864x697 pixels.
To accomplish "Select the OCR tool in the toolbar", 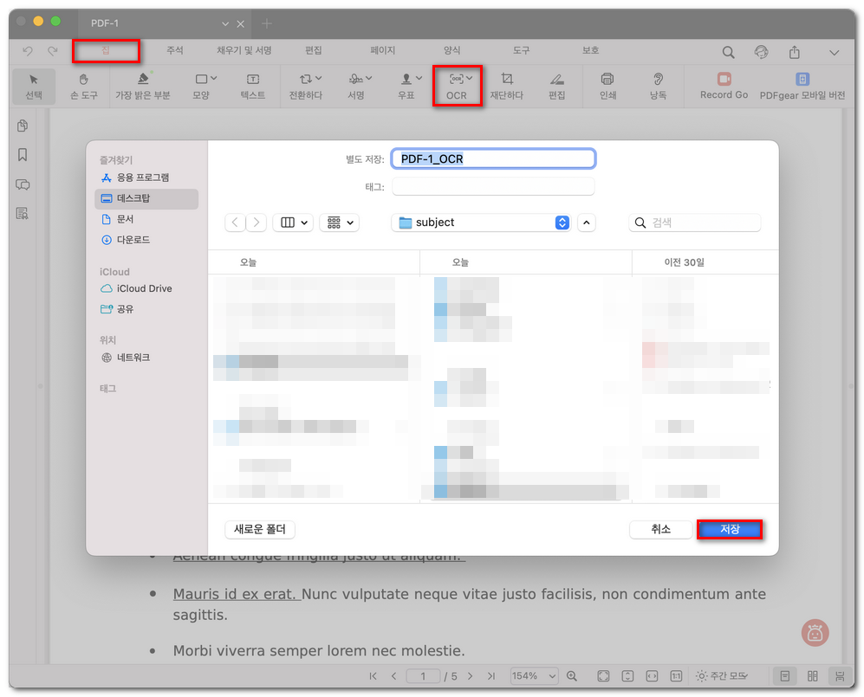I will [x=457, y=87].
